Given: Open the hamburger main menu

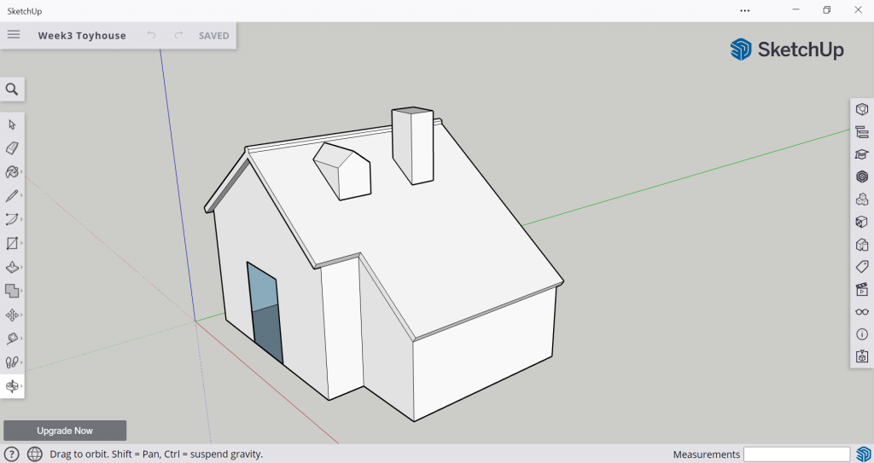Looking at the screenshot, I should click(x=14, y=35).
